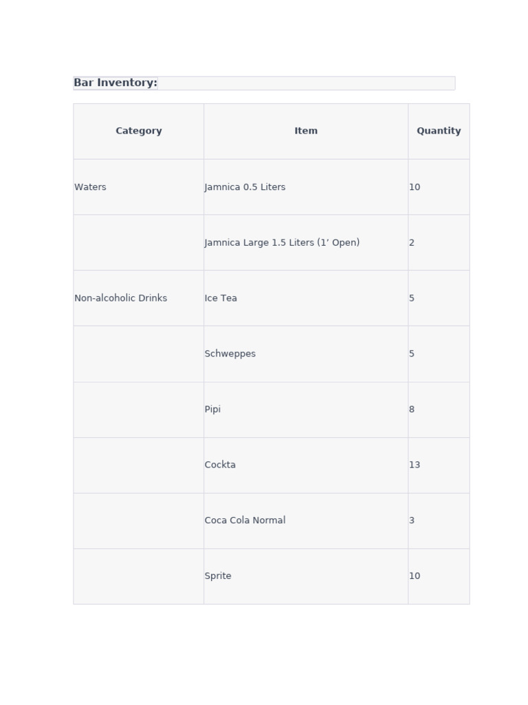Viewport: 528px width, 705px height.
Task: Select the Item column header
Action: (x=306, y=131)
